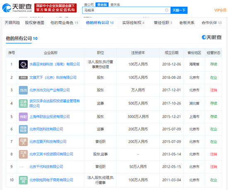
Task: Click the Tianyancha logo at top left
Action: 17,7
